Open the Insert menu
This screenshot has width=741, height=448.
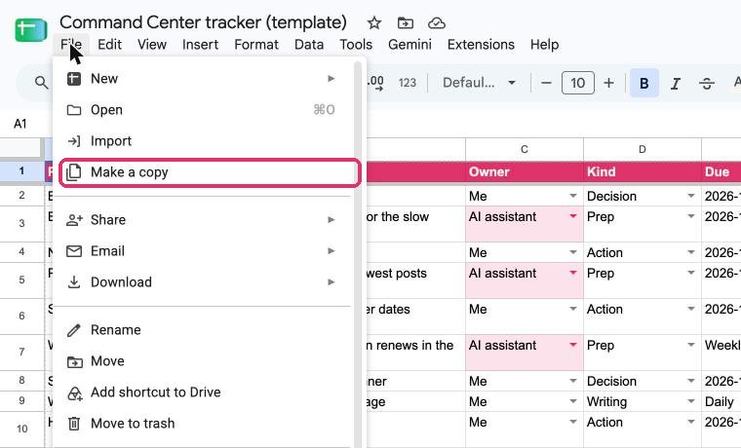click(201, 45)
